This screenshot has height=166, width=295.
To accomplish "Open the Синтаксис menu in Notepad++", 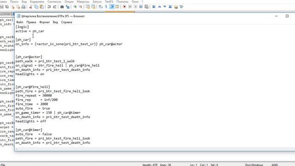I will (54, 1).
